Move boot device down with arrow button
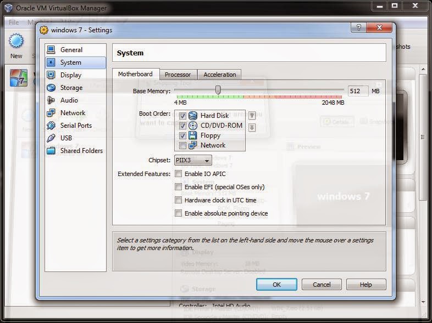The height and width of the screenshot is (323, 432). tap(252, 128)
